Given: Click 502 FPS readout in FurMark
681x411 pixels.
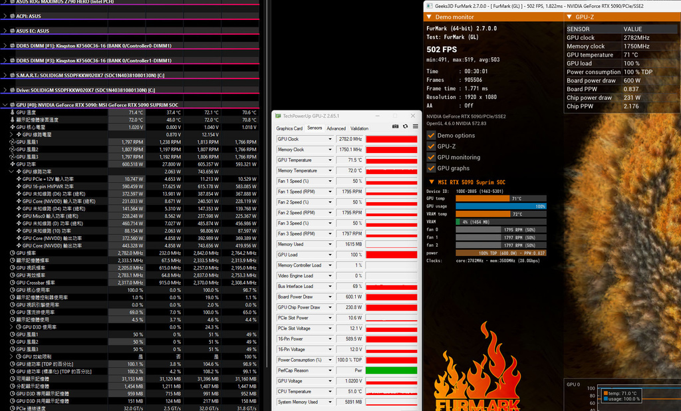Looking at the screenshot, I should (442, 49).
